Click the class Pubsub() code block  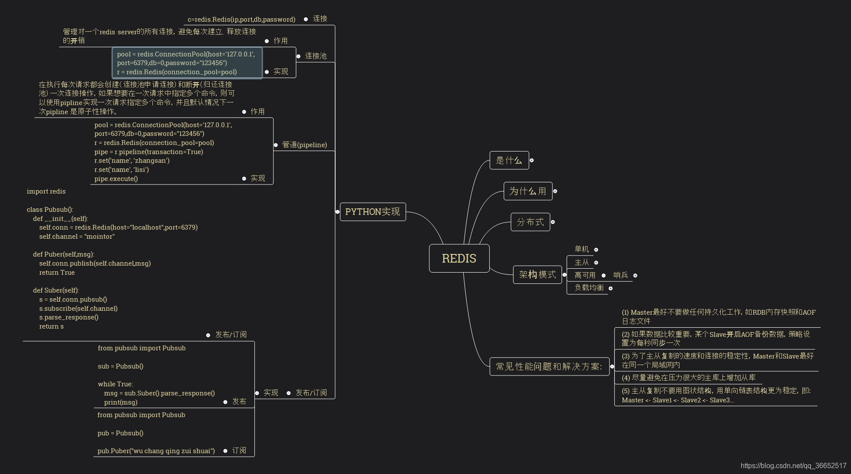point(112,259)
